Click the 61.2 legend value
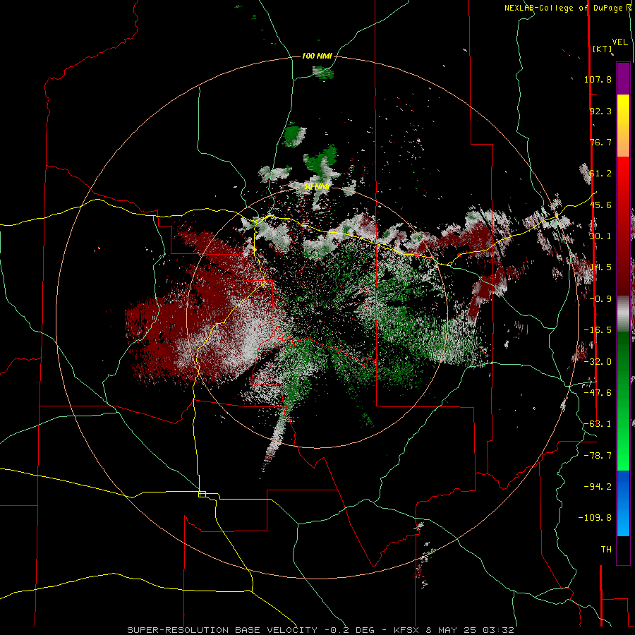635x635 pixels. [x=600, y=174]
